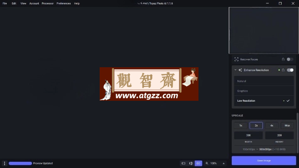Click the Width input field
This screenshot has height=168, width=299.
tap(248, 135)
